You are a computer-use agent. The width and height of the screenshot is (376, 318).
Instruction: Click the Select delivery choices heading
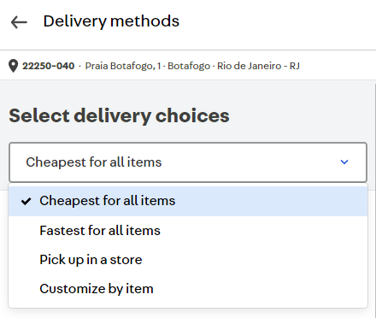coord(119,116)
